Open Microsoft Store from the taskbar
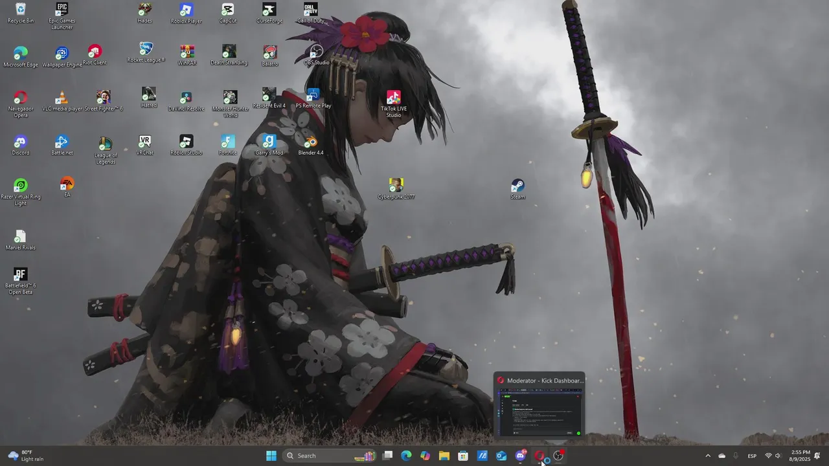 coord(463,456)
